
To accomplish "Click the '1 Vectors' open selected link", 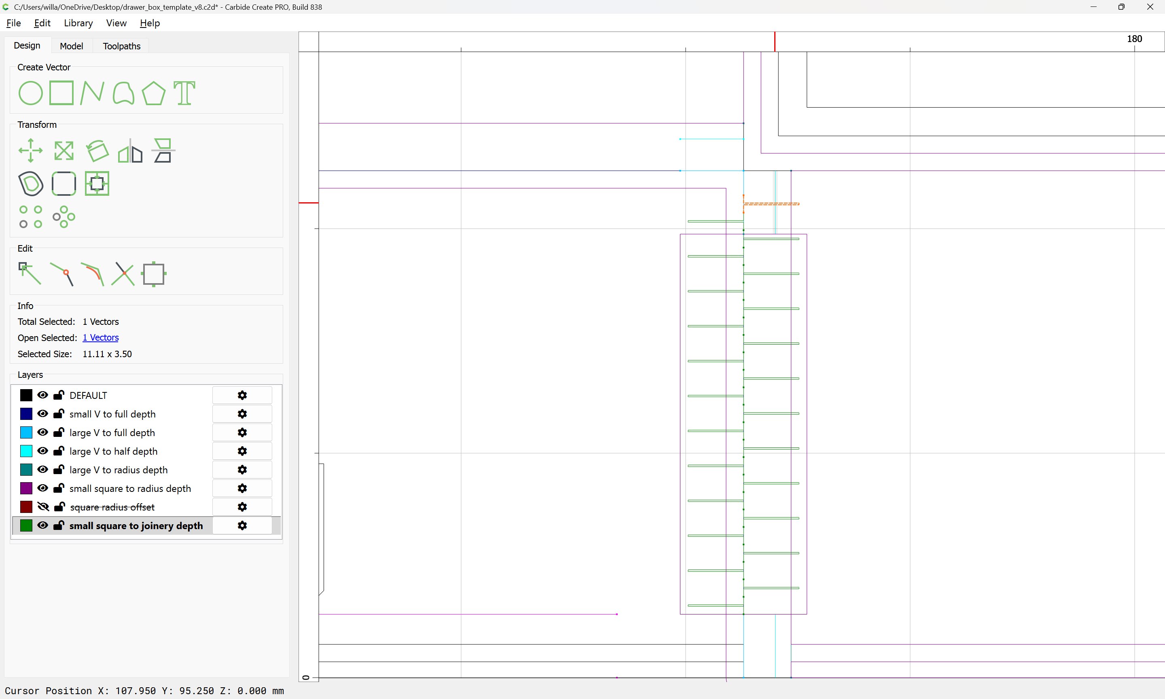I will coord(100,338).
